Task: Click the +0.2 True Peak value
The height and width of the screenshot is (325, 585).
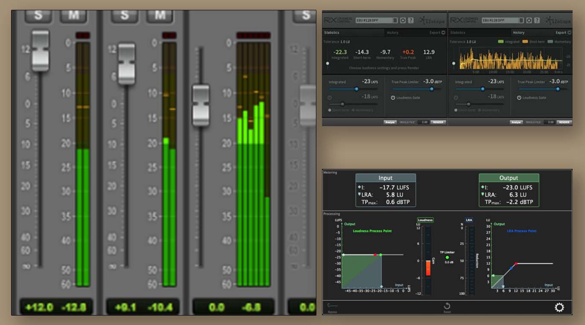Action: 408,52
